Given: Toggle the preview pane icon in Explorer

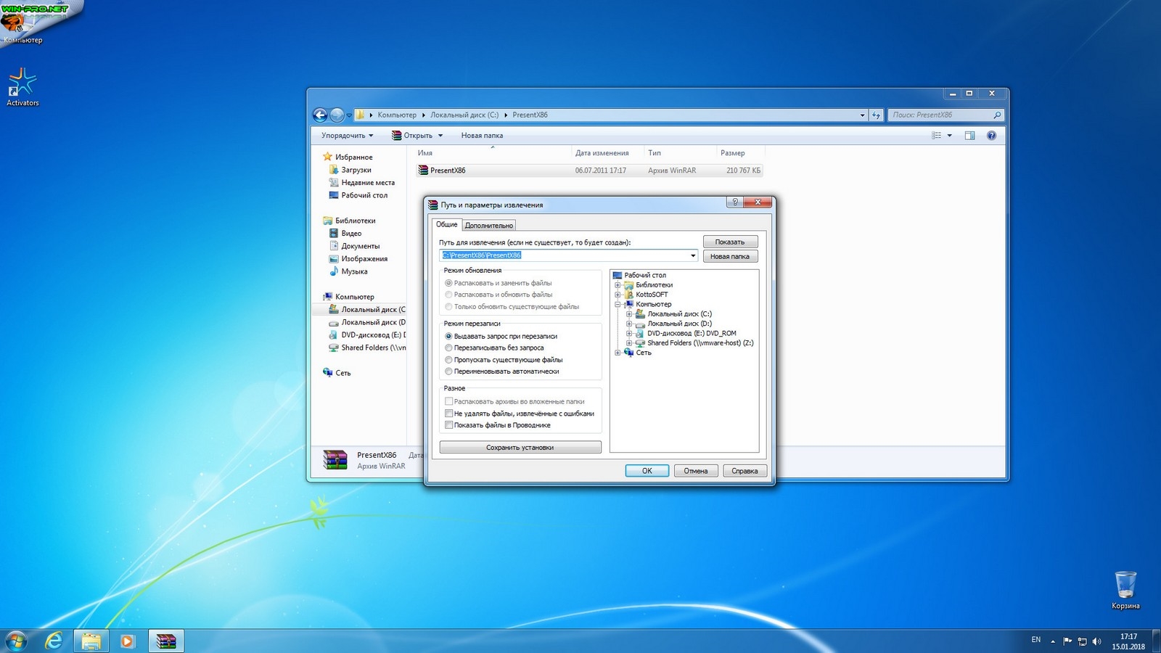Looking at the screenshot, I should point(969,136).
